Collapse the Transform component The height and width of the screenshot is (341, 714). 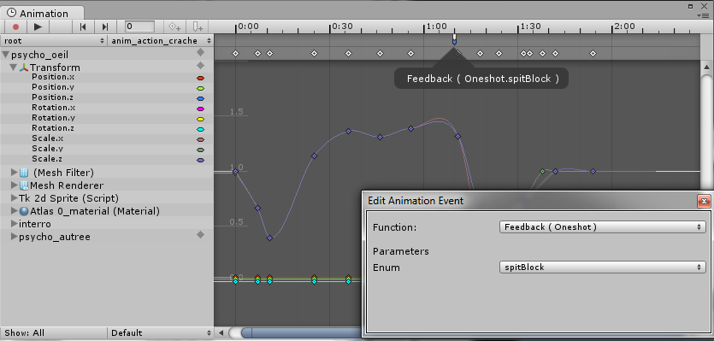pyautogui.click(x=13, y=68)
